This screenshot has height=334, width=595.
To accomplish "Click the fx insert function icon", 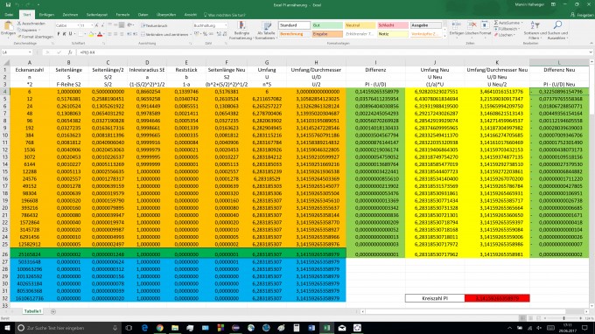I will [70, 52].
